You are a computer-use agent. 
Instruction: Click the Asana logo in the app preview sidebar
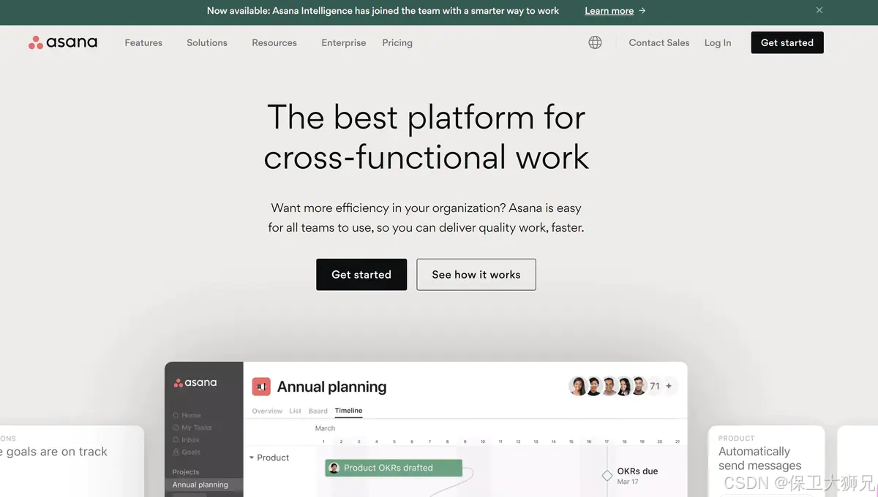click(x=195, y=382)
